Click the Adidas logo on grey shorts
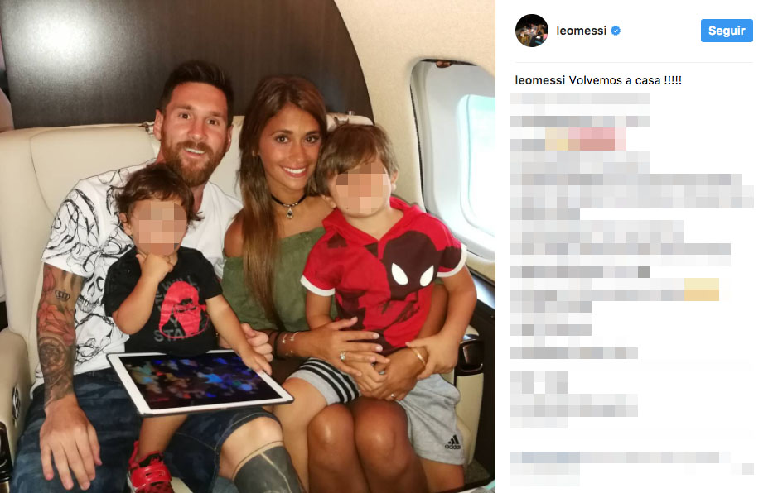773x493 pixels. [452, 443]
